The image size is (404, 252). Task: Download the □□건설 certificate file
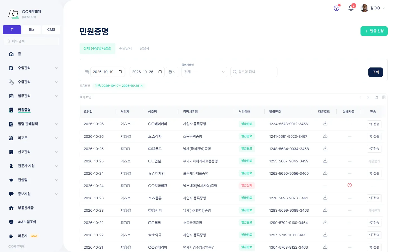point(325,160)
